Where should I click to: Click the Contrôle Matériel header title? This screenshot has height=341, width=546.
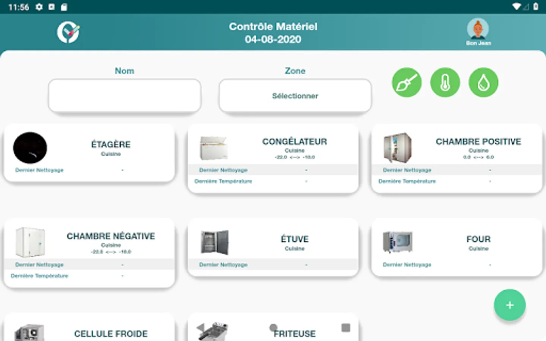coord(273,27)
